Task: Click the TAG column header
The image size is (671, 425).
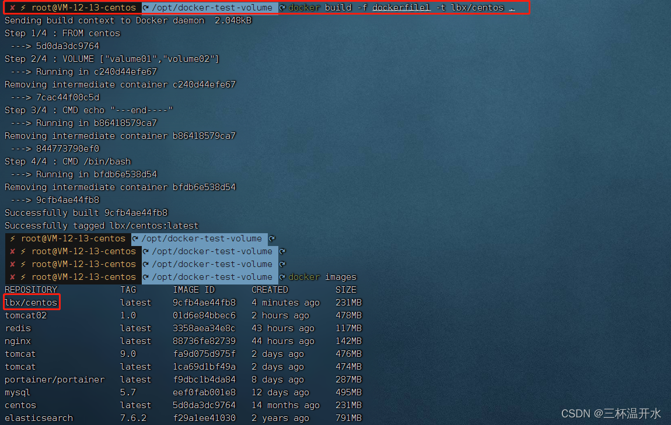Action: (x=128, y=290)
